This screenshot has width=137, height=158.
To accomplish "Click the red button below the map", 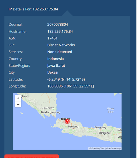I will (x=32, y=156).
